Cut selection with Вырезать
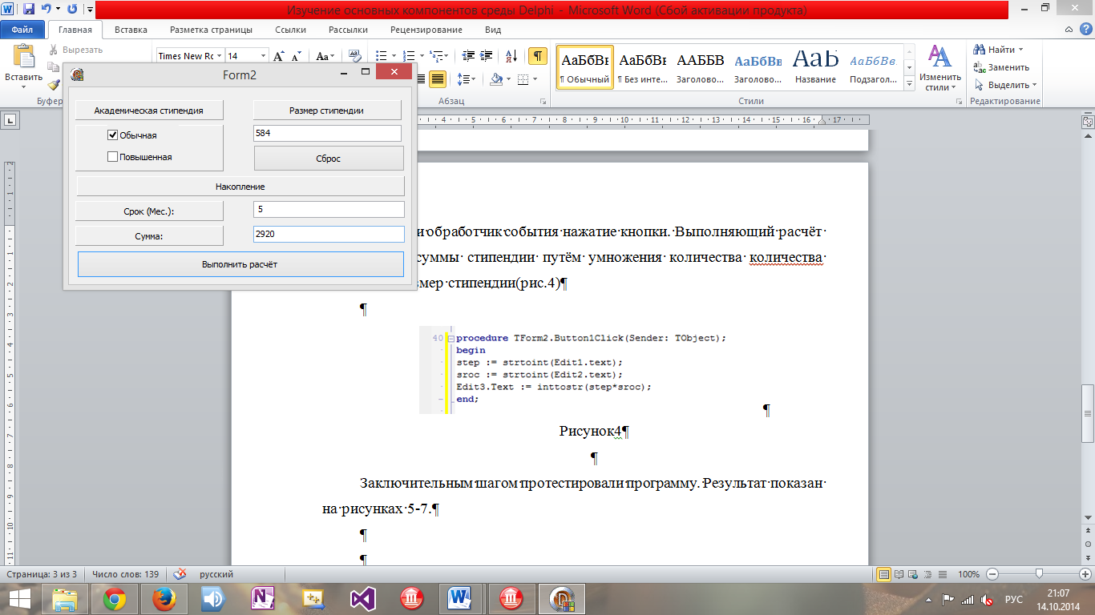Screen dimensions: 1095x615 tap(75, 50)
